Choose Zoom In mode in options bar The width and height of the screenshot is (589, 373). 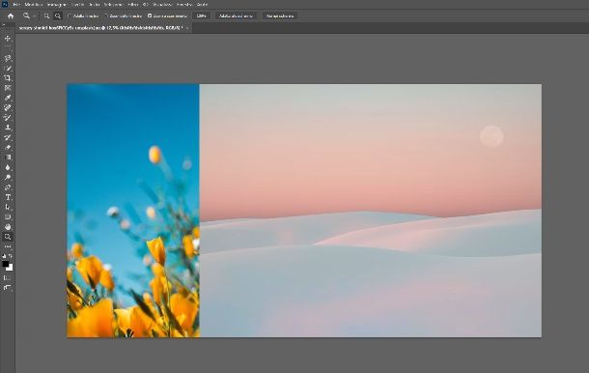tap(46, 15)
